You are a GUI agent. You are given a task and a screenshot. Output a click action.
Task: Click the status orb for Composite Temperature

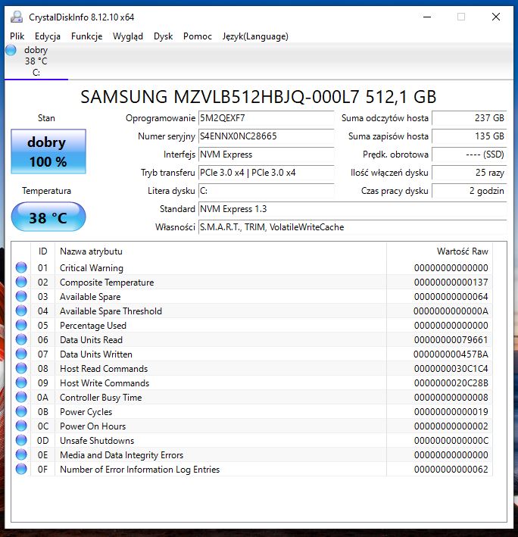[x=21, y=282]
